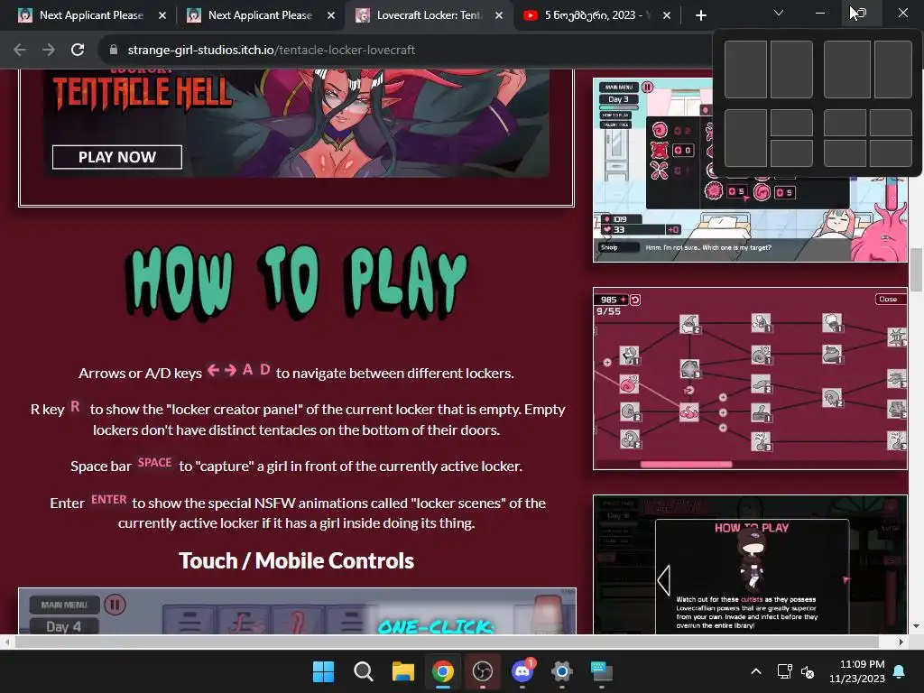Click the PLAY NOW button
Screen dimensions: 924x693
click(x=117, y=157)
